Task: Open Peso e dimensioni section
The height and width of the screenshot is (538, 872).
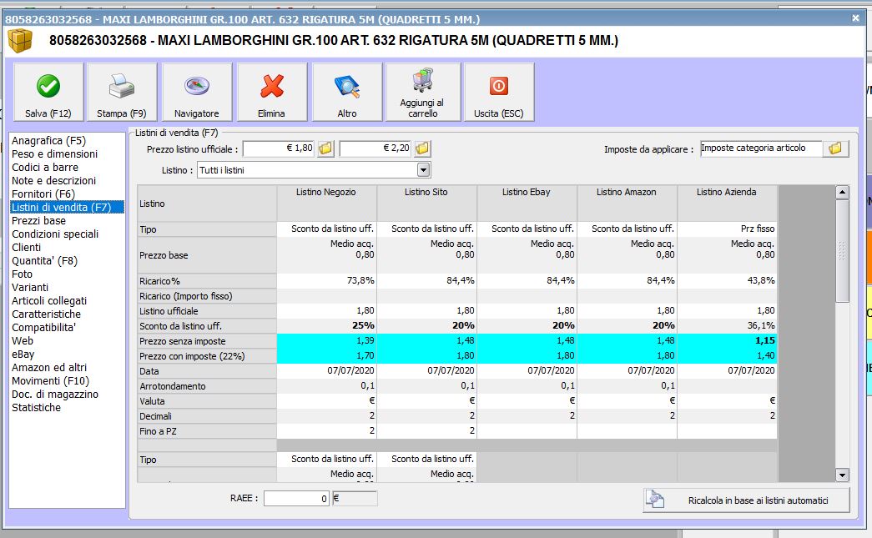Action: click(x=54, y=154)
